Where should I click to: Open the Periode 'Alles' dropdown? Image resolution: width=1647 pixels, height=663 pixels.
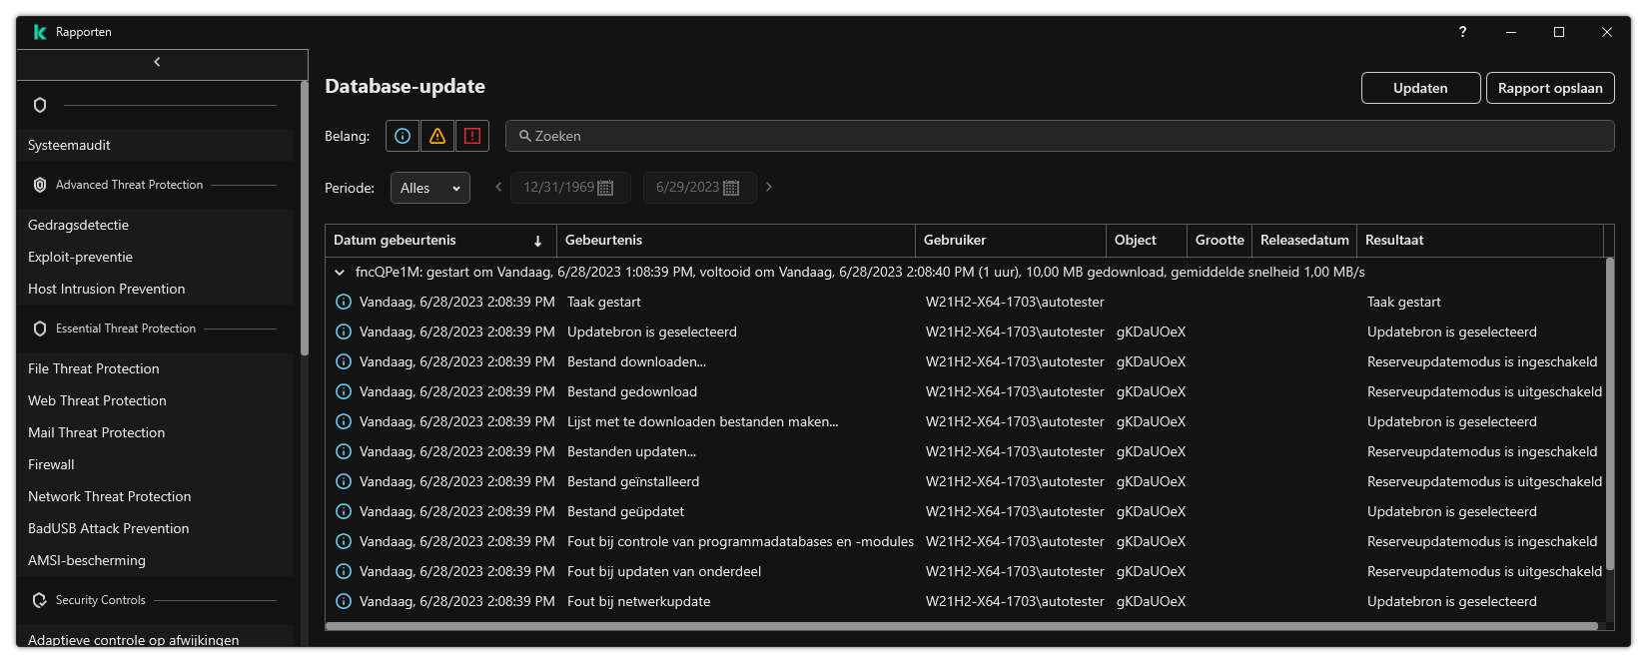[429, 188]
